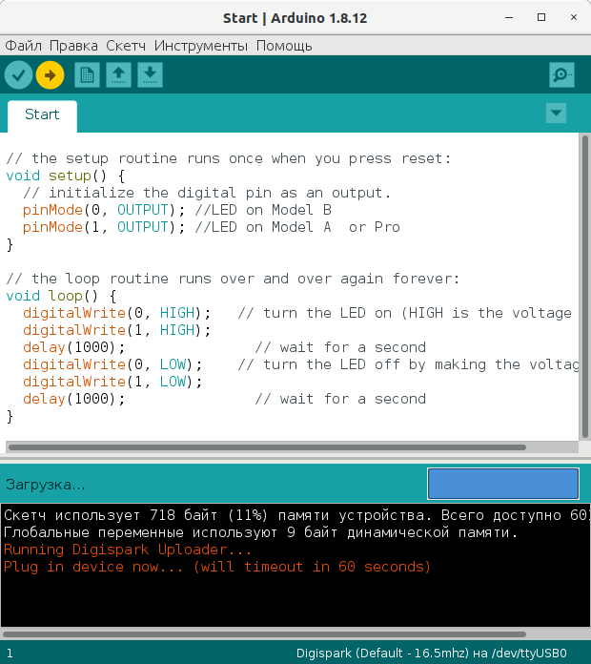The height and width of the screenshot is (664, 591).
Task: Click the 'void loop() {' line
Action: (61, 296)
